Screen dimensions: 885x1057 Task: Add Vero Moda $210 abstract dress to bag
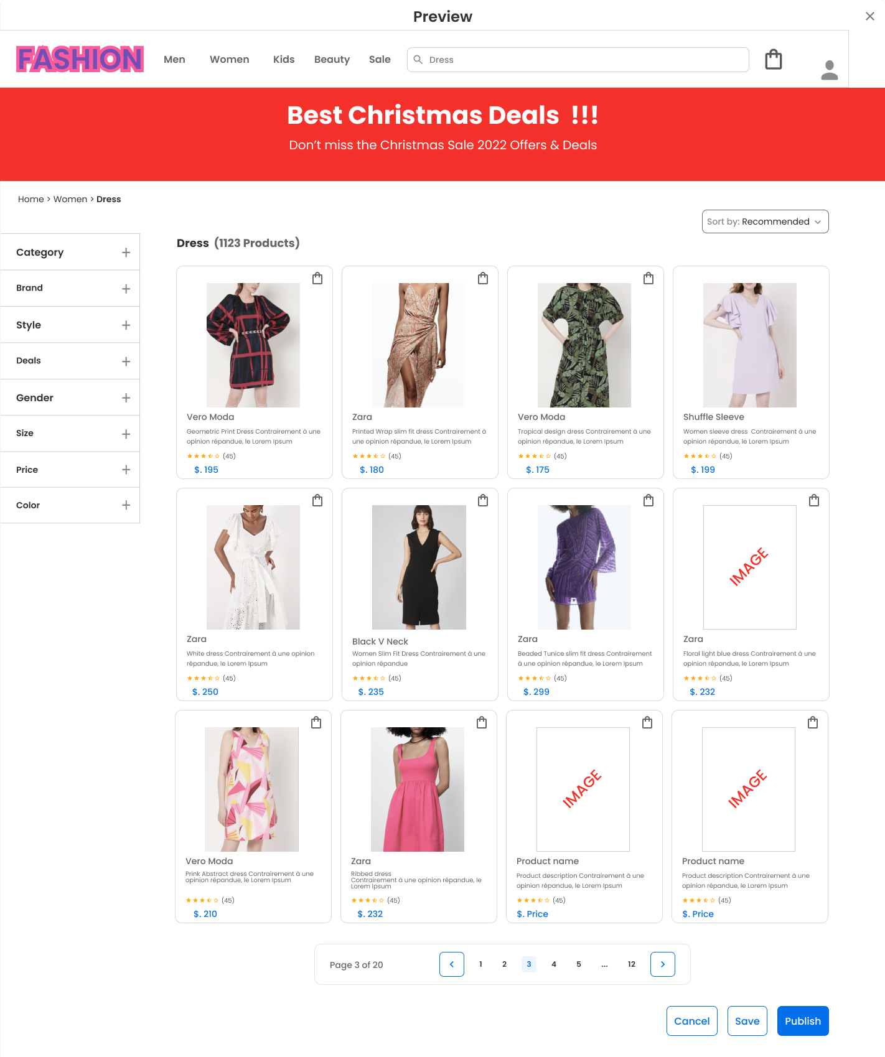[316, 722]
